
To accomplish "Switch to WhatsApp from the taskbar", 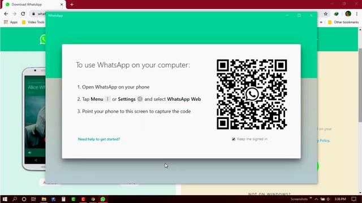I will click(x=103, y=199).
